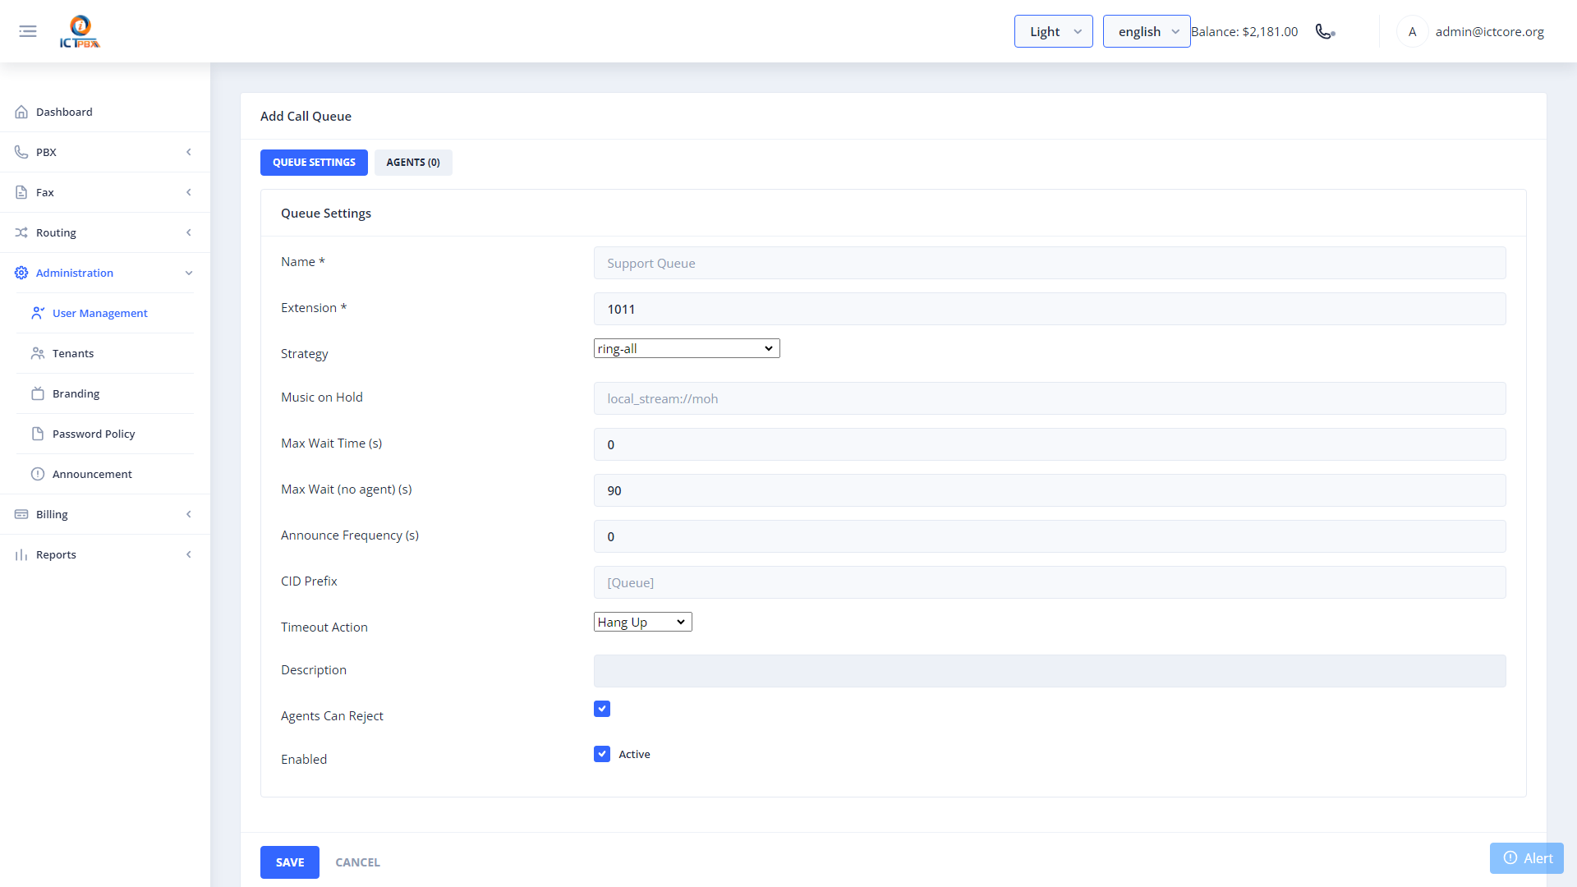Focus the Max Wait (no agent) field
The image size is (1577, 887).
click(1050, 490)
